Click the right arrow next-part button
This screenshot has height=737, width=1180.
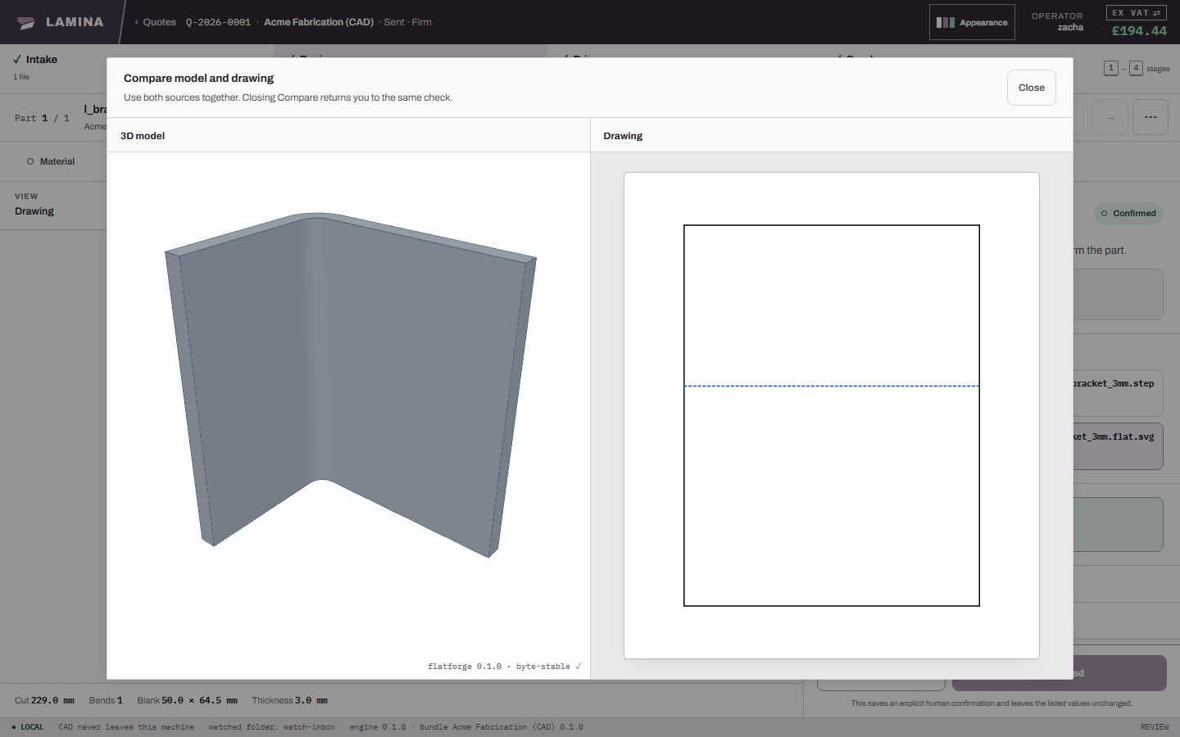(1110, 117)
